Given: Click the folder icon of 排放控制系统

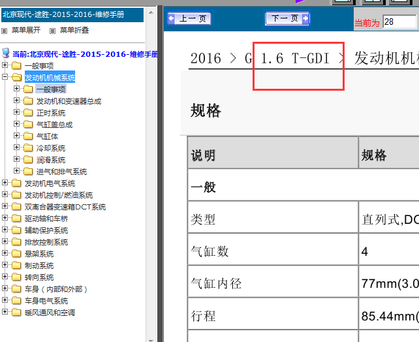Looking at the screenshot, I should tap(16, 241).
